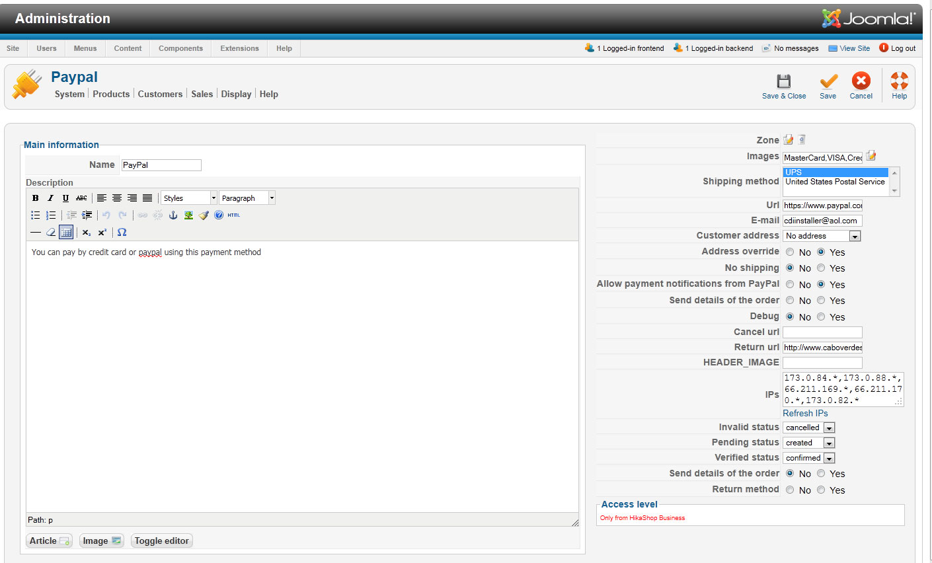Apply italic formatting in the editor toolbar
This screenshot has width=932, height=563.
pos(50,198)
